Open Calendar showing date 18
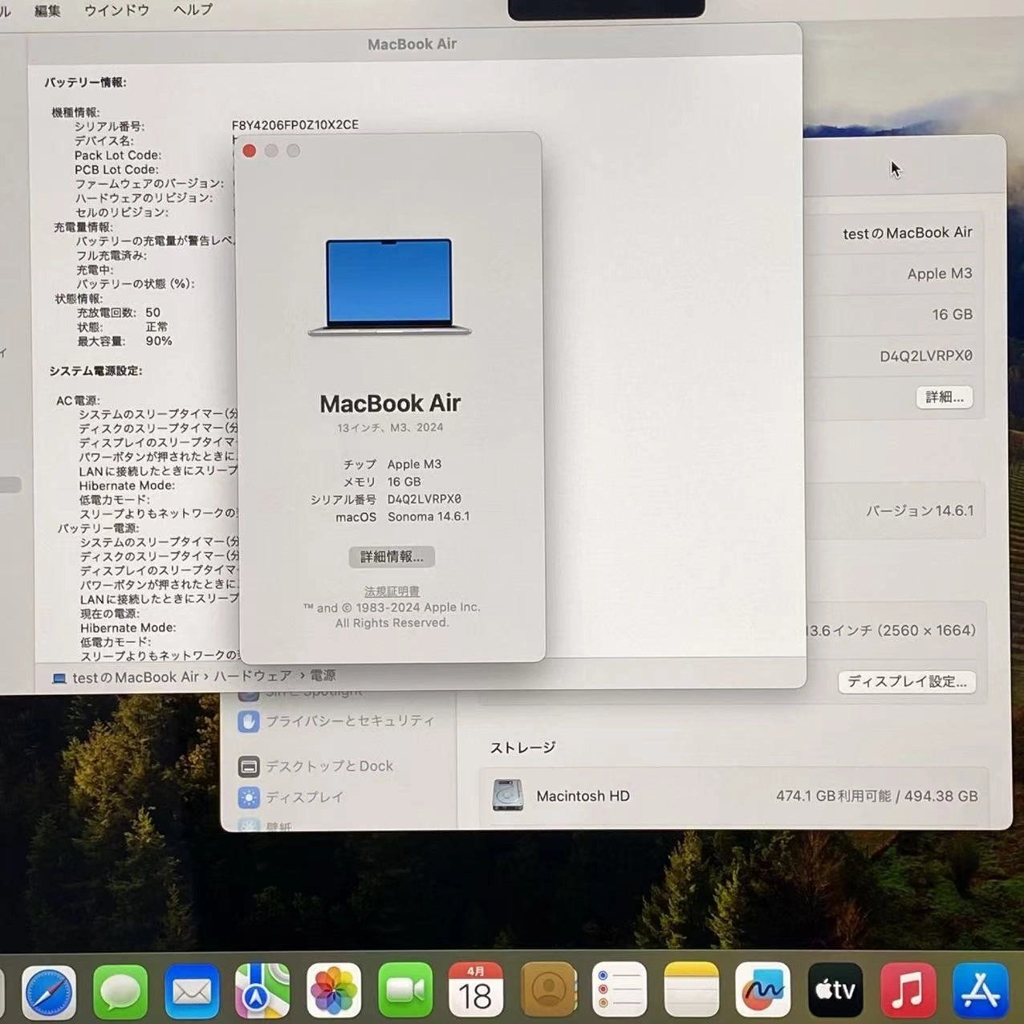 coord(476,992)
